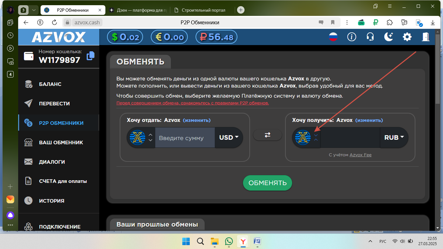Click изменить link under Хочу получить
This screenshot has width=443, height=249.
point(369,120)
